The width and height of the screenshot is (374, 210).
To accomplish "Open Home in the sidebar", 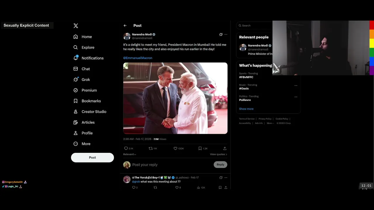I will [x=83, y=37].
